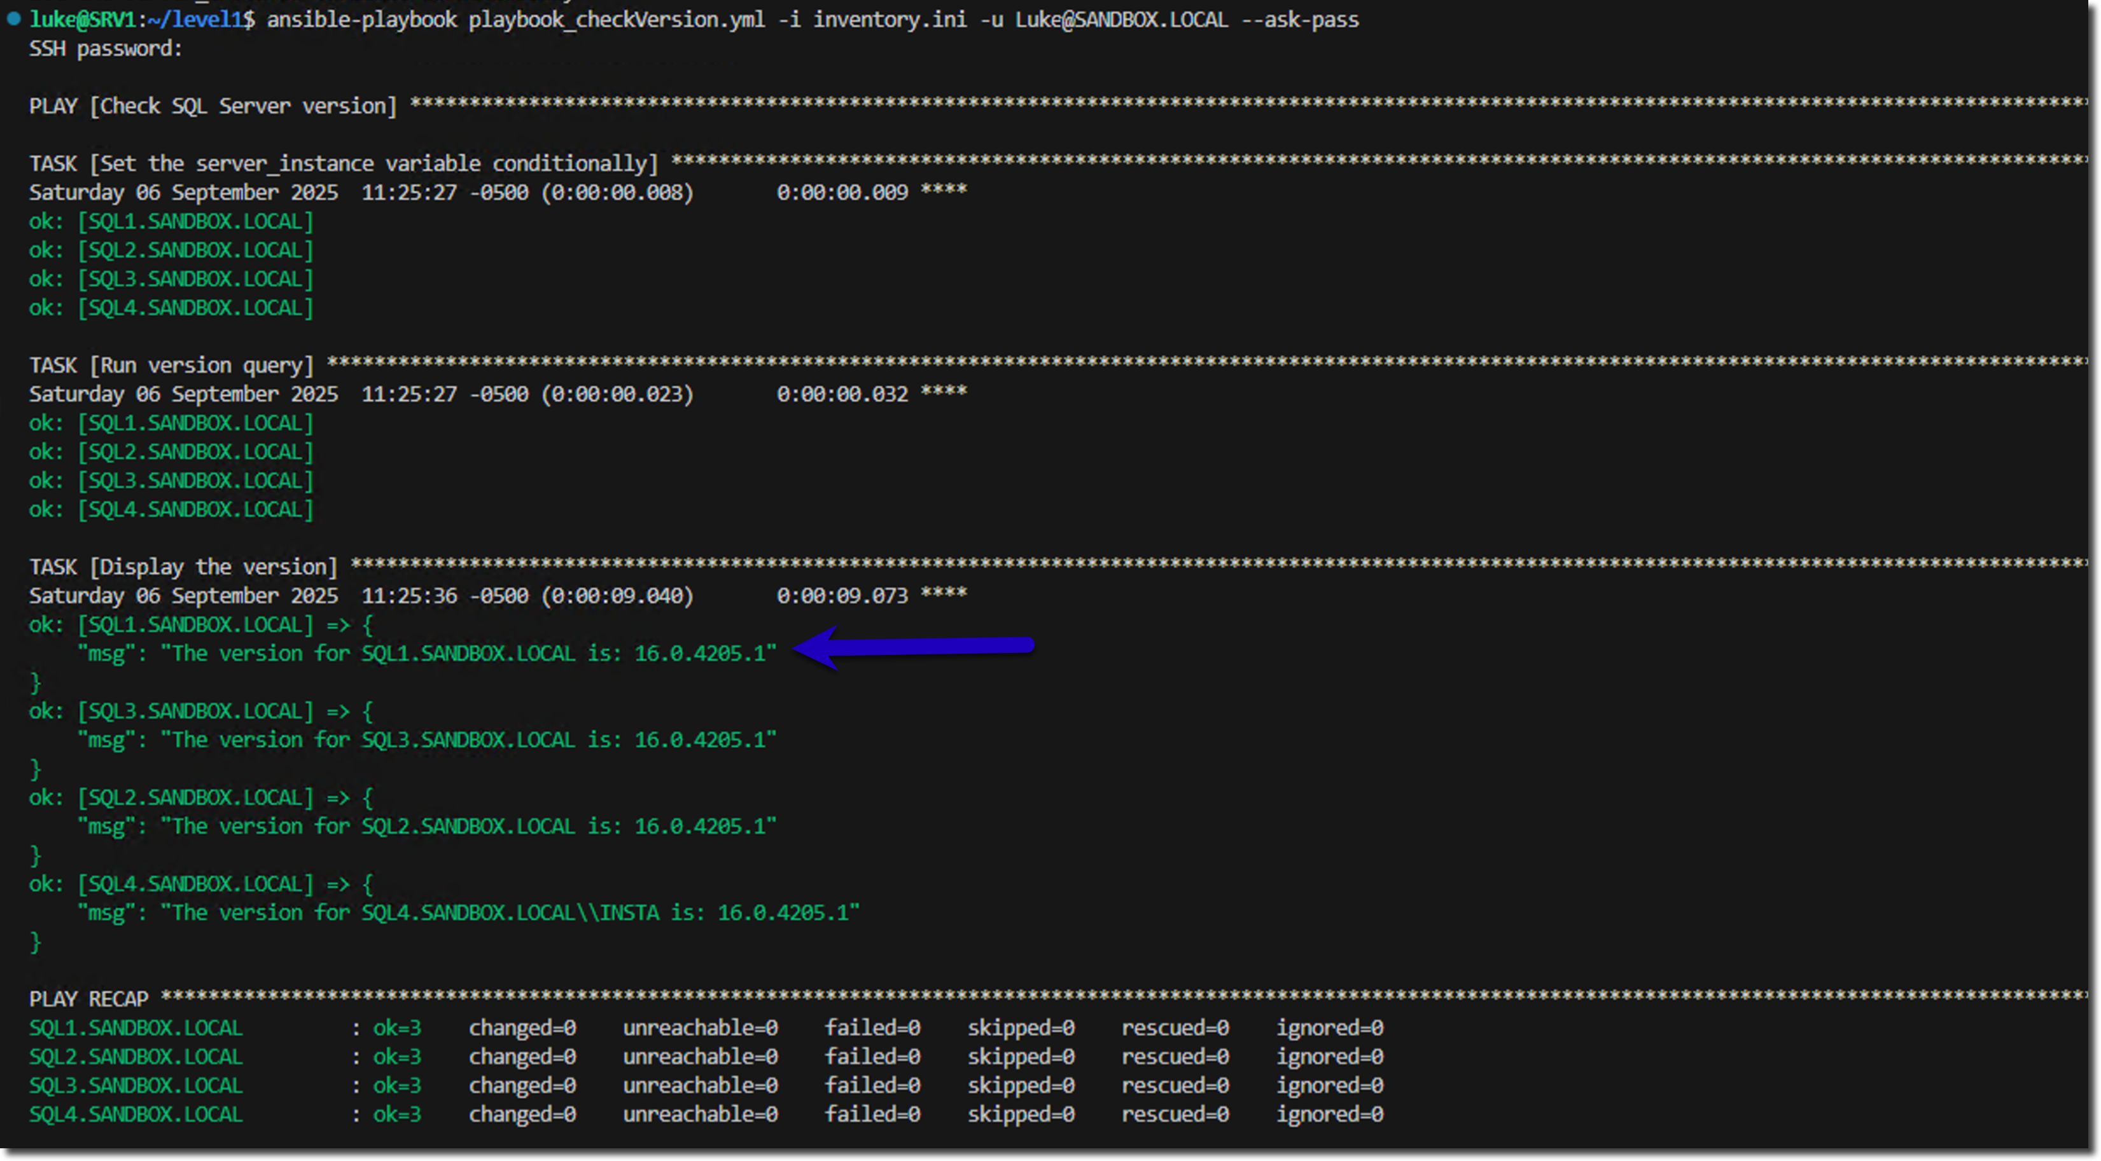Select the TASK [Run version query] header
The image size is (2101, 1161).
click(171, 366)
